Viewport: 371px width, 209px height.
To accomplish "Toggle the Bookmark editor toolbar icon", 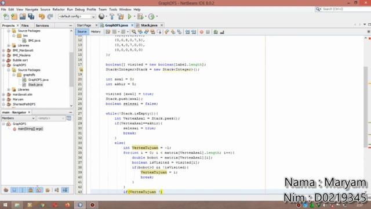I will click(179, 32).
